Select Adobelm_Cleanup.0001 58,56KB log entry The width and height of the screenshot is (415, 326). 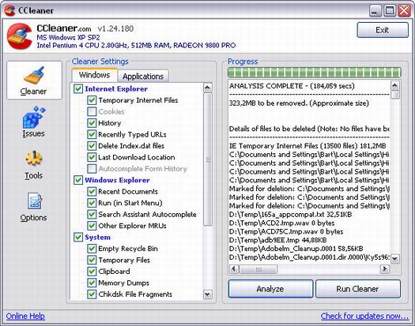296,249
